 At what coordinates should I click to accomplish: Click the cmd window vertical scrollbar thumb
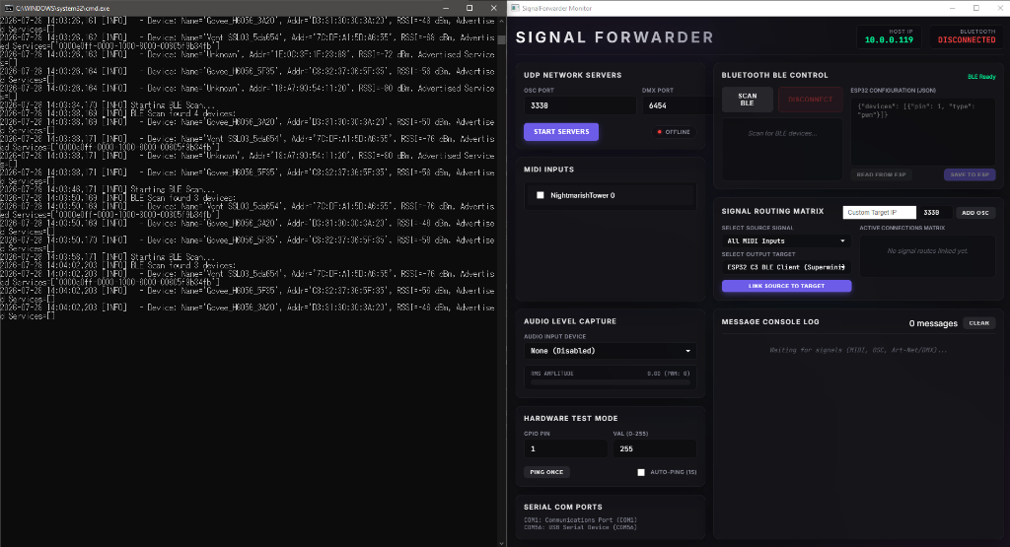coord(502,38)
